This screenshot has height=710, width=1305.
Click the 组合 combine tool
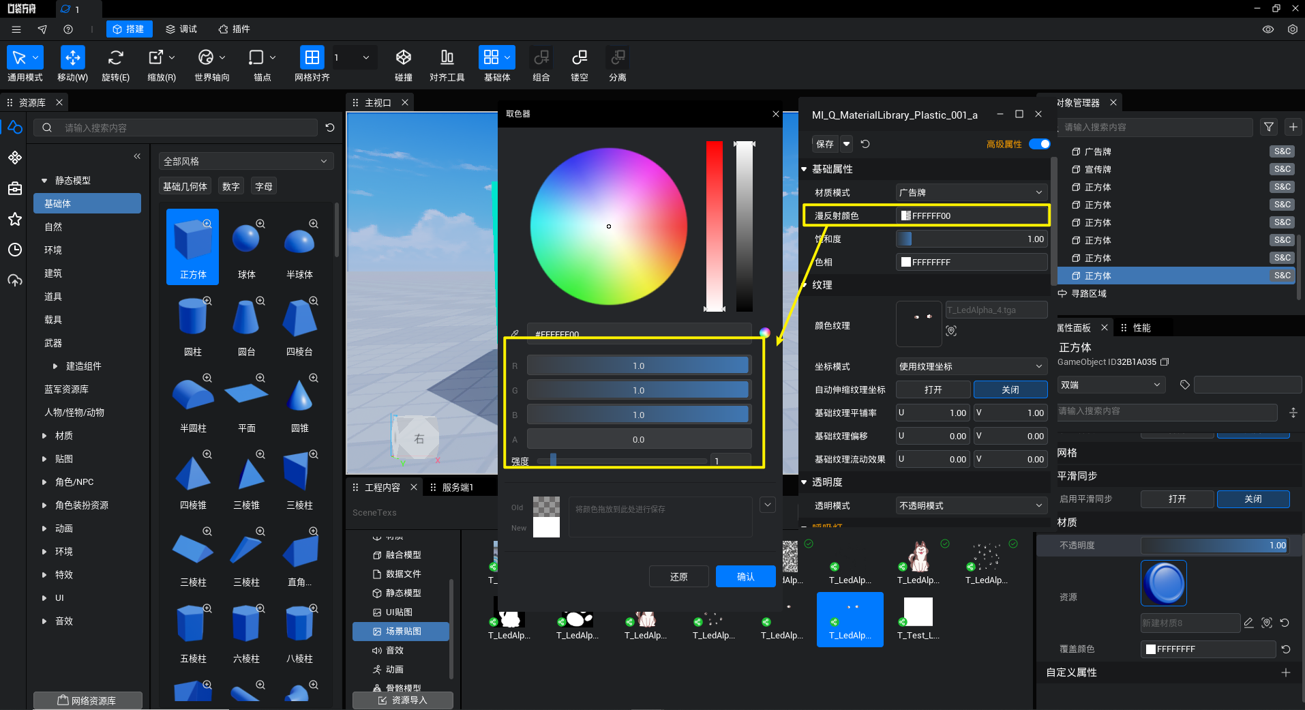[x=541, y=65]
